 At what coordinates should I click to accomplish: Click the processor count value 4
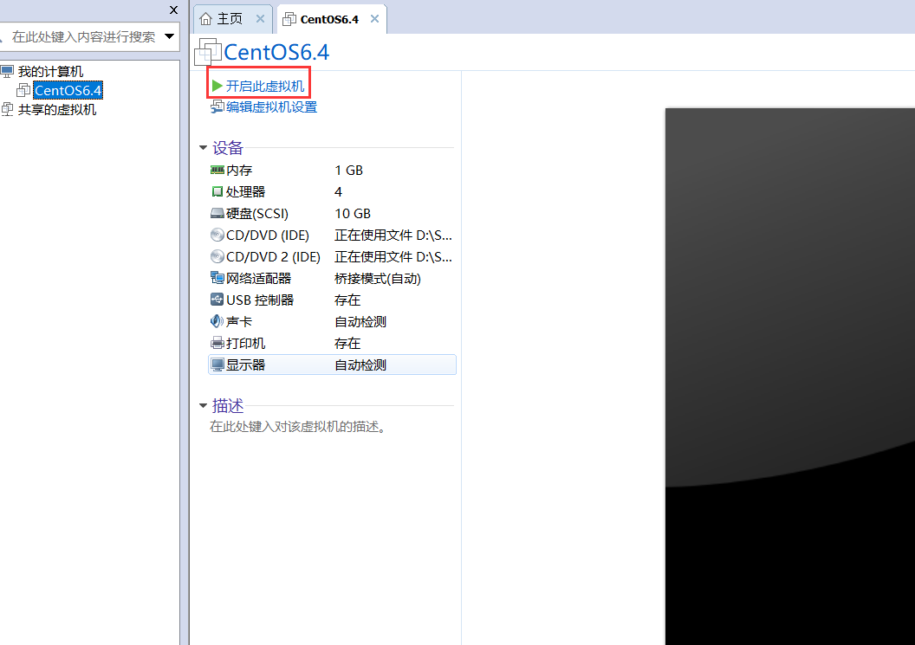(x=339, y=191)
